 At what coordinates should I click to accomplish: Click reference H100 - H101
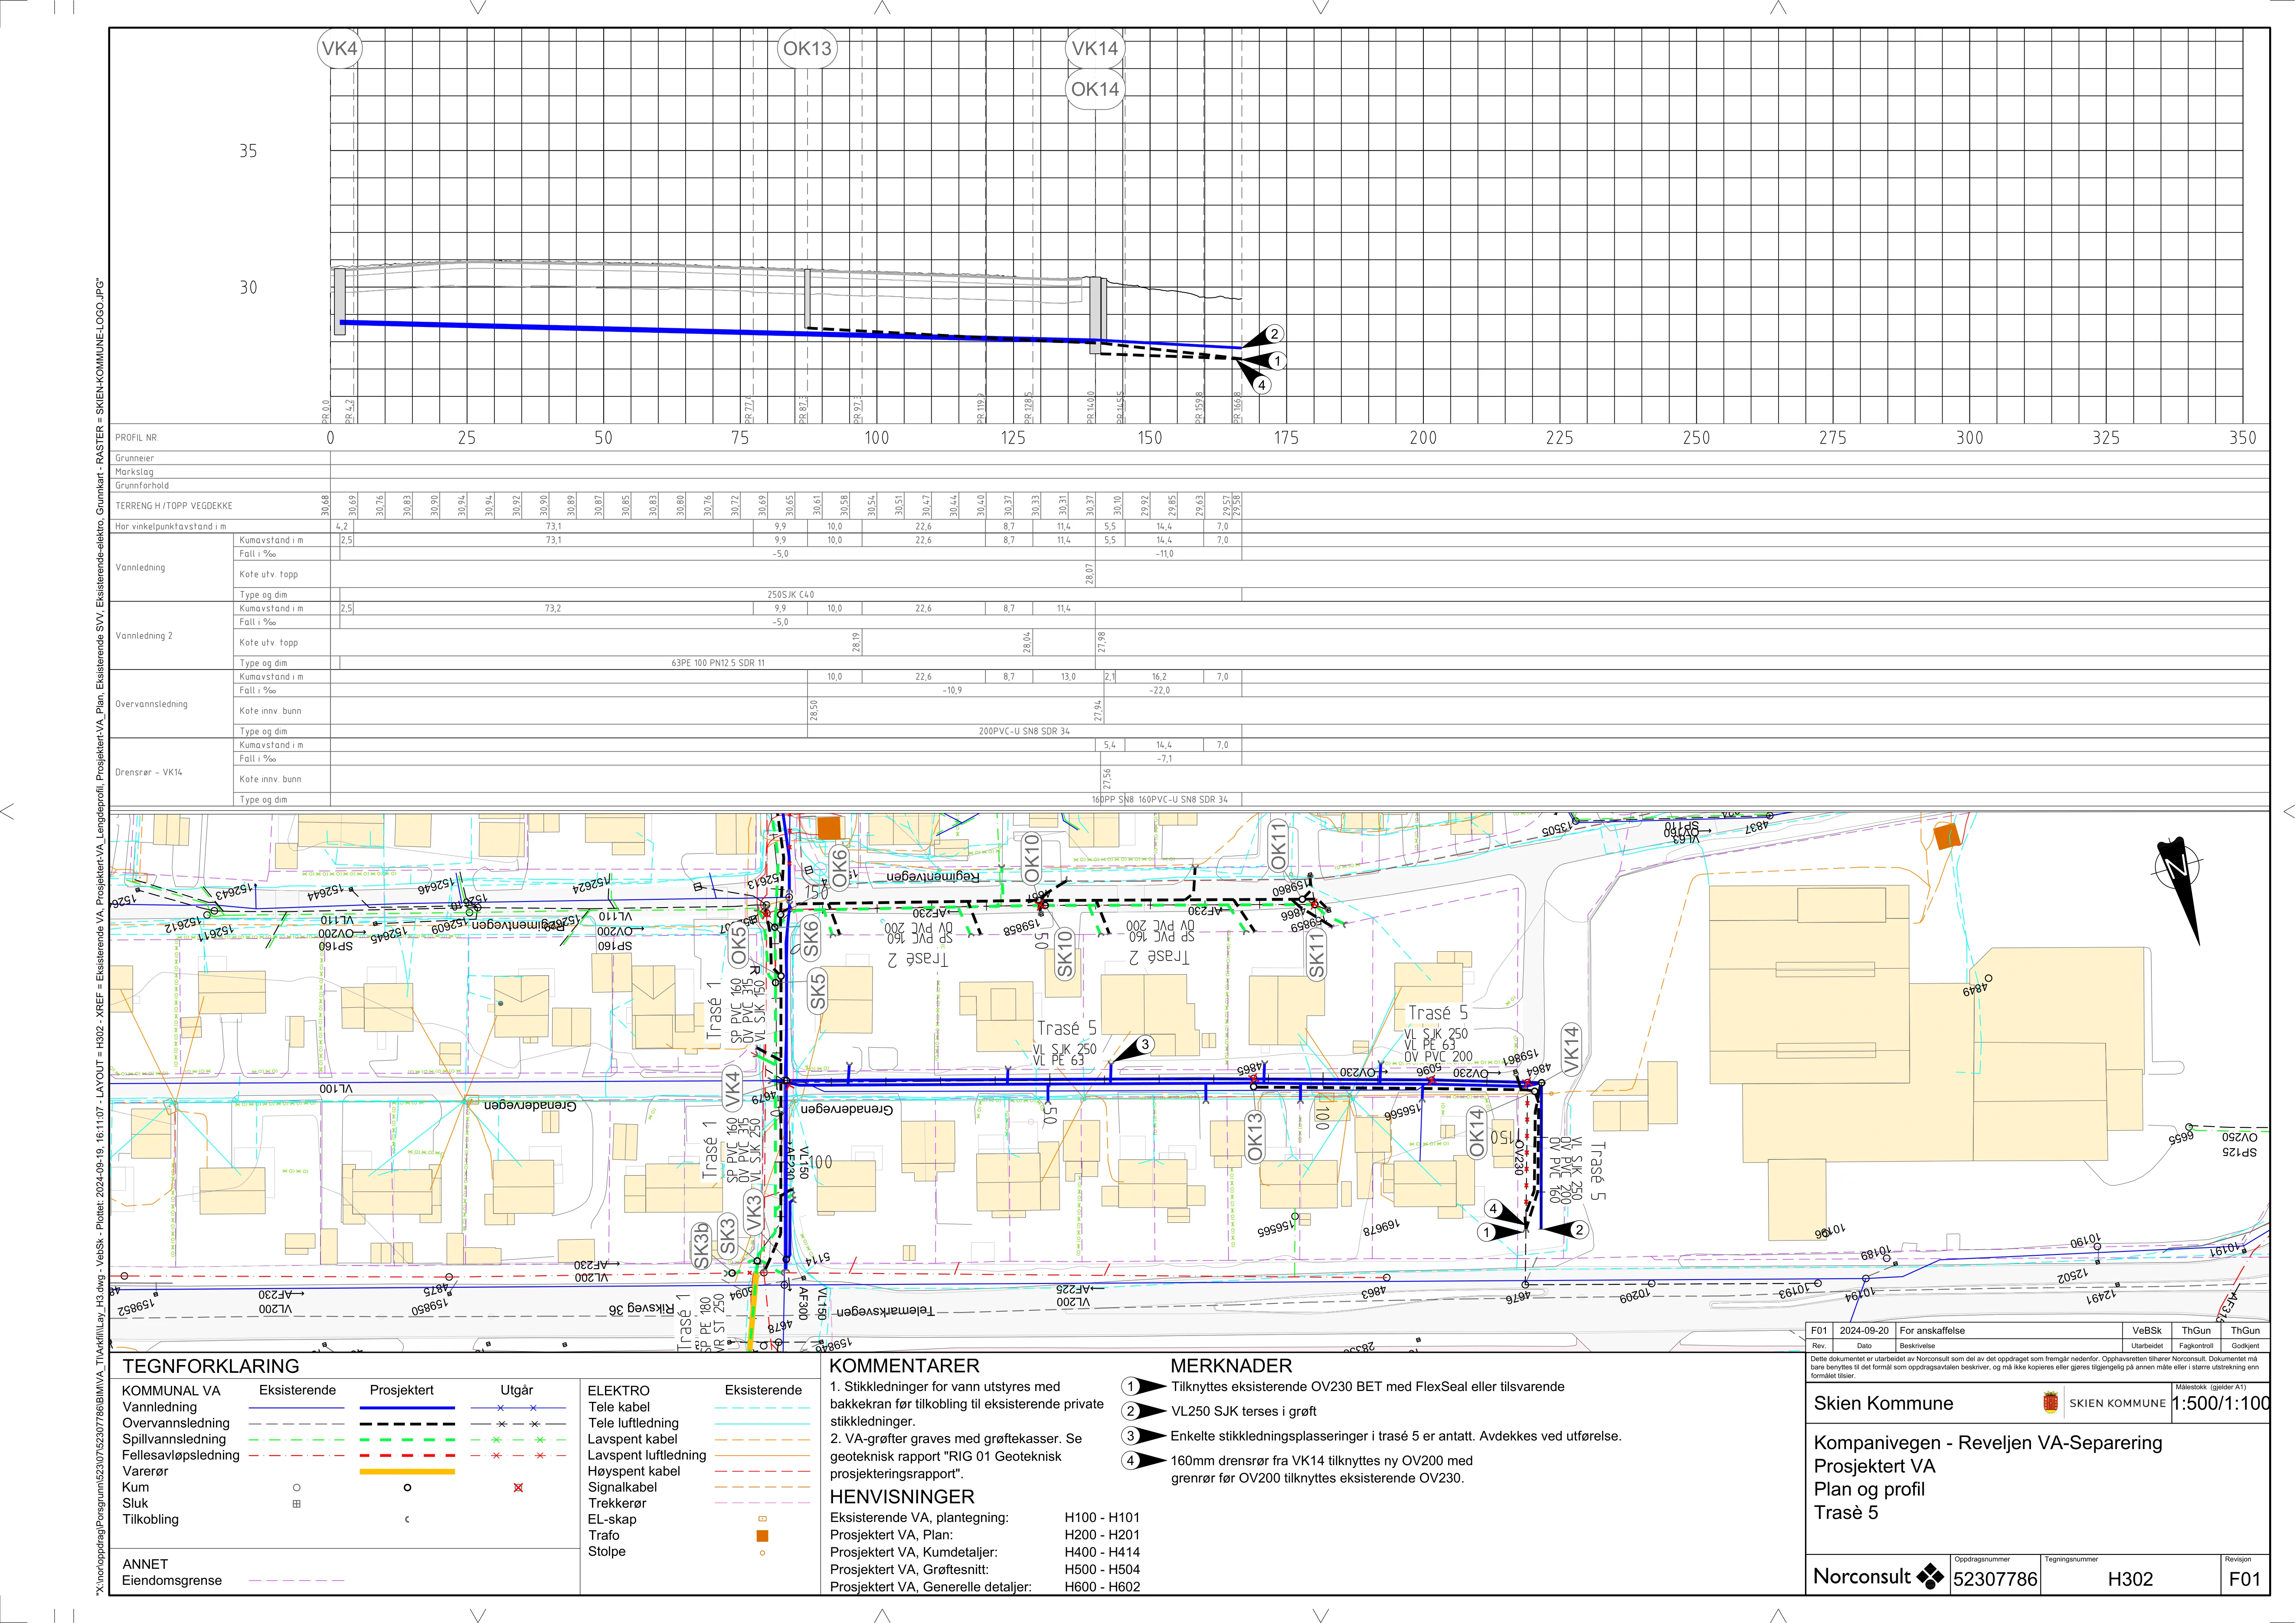click(x=1102, y=1518)
